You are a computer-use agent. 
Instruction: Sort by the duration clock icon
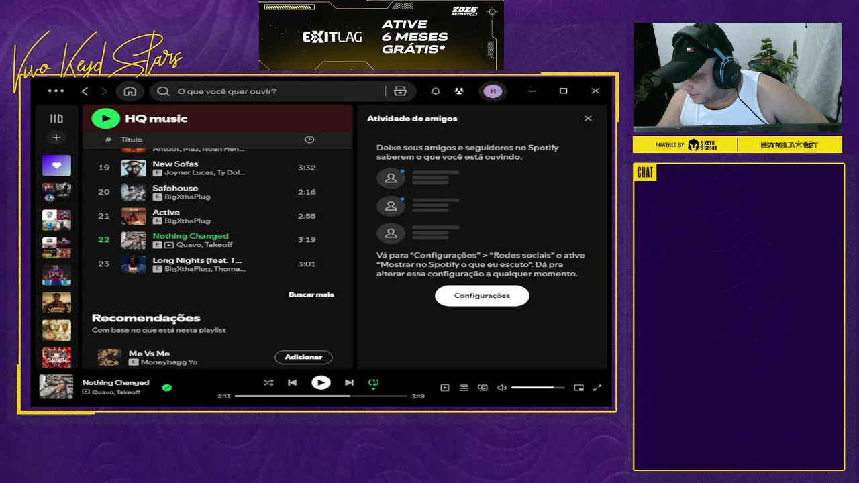coord(309,140)
